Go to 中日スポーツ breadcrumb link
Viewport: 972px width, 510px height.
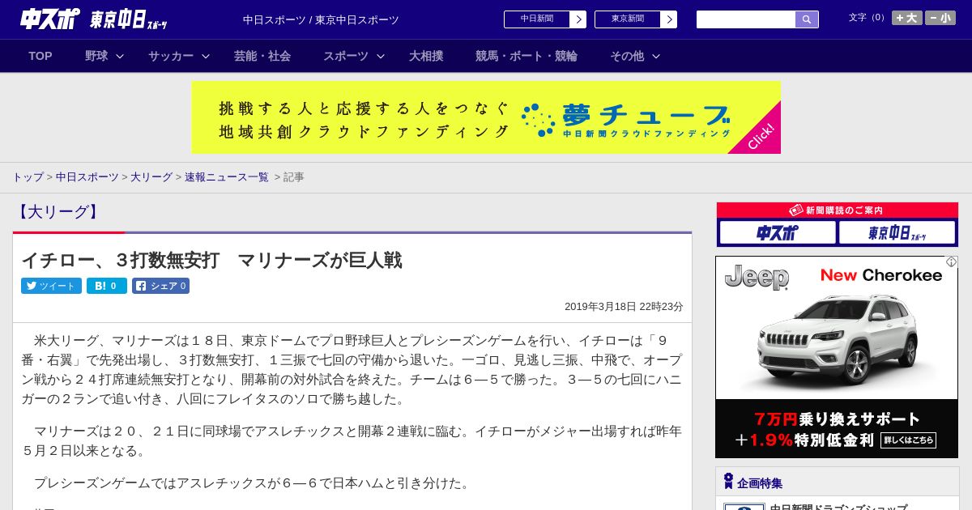pos(87,176)
